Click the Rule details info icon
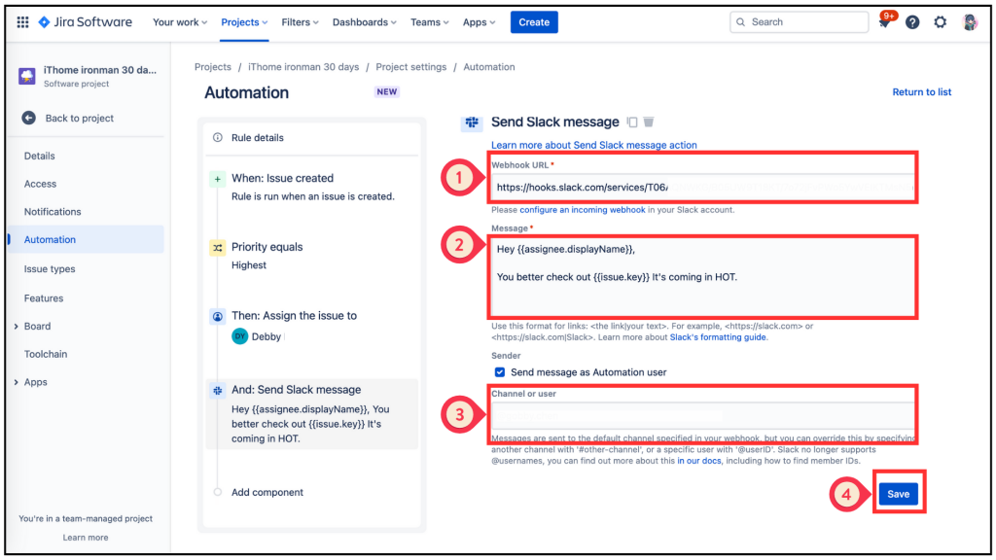This screenshot has width=996, height=560. [x=218, y=138]
